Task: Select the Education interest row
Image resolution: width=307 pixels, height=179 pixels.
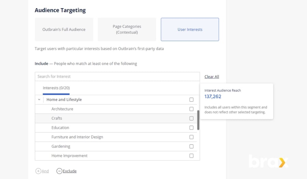Action: tap(116, 128)
